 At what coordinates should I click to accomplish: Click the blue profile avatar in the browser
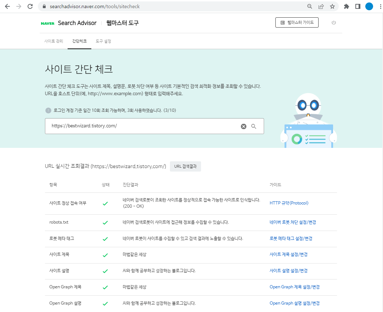369,6
